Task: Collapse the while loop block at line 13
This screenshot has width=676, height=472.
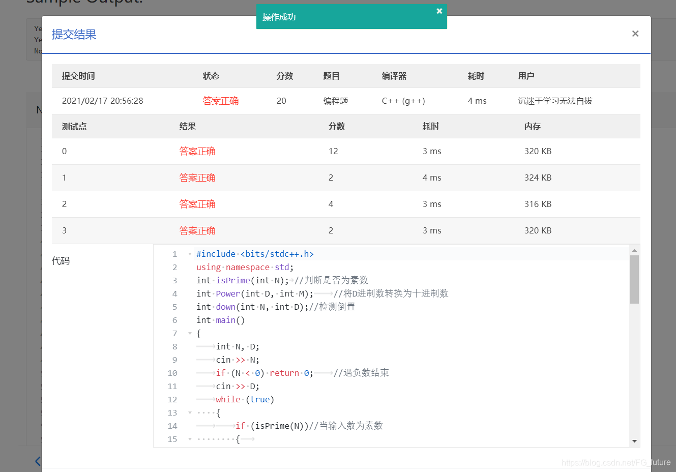Action: coord(190,412)
